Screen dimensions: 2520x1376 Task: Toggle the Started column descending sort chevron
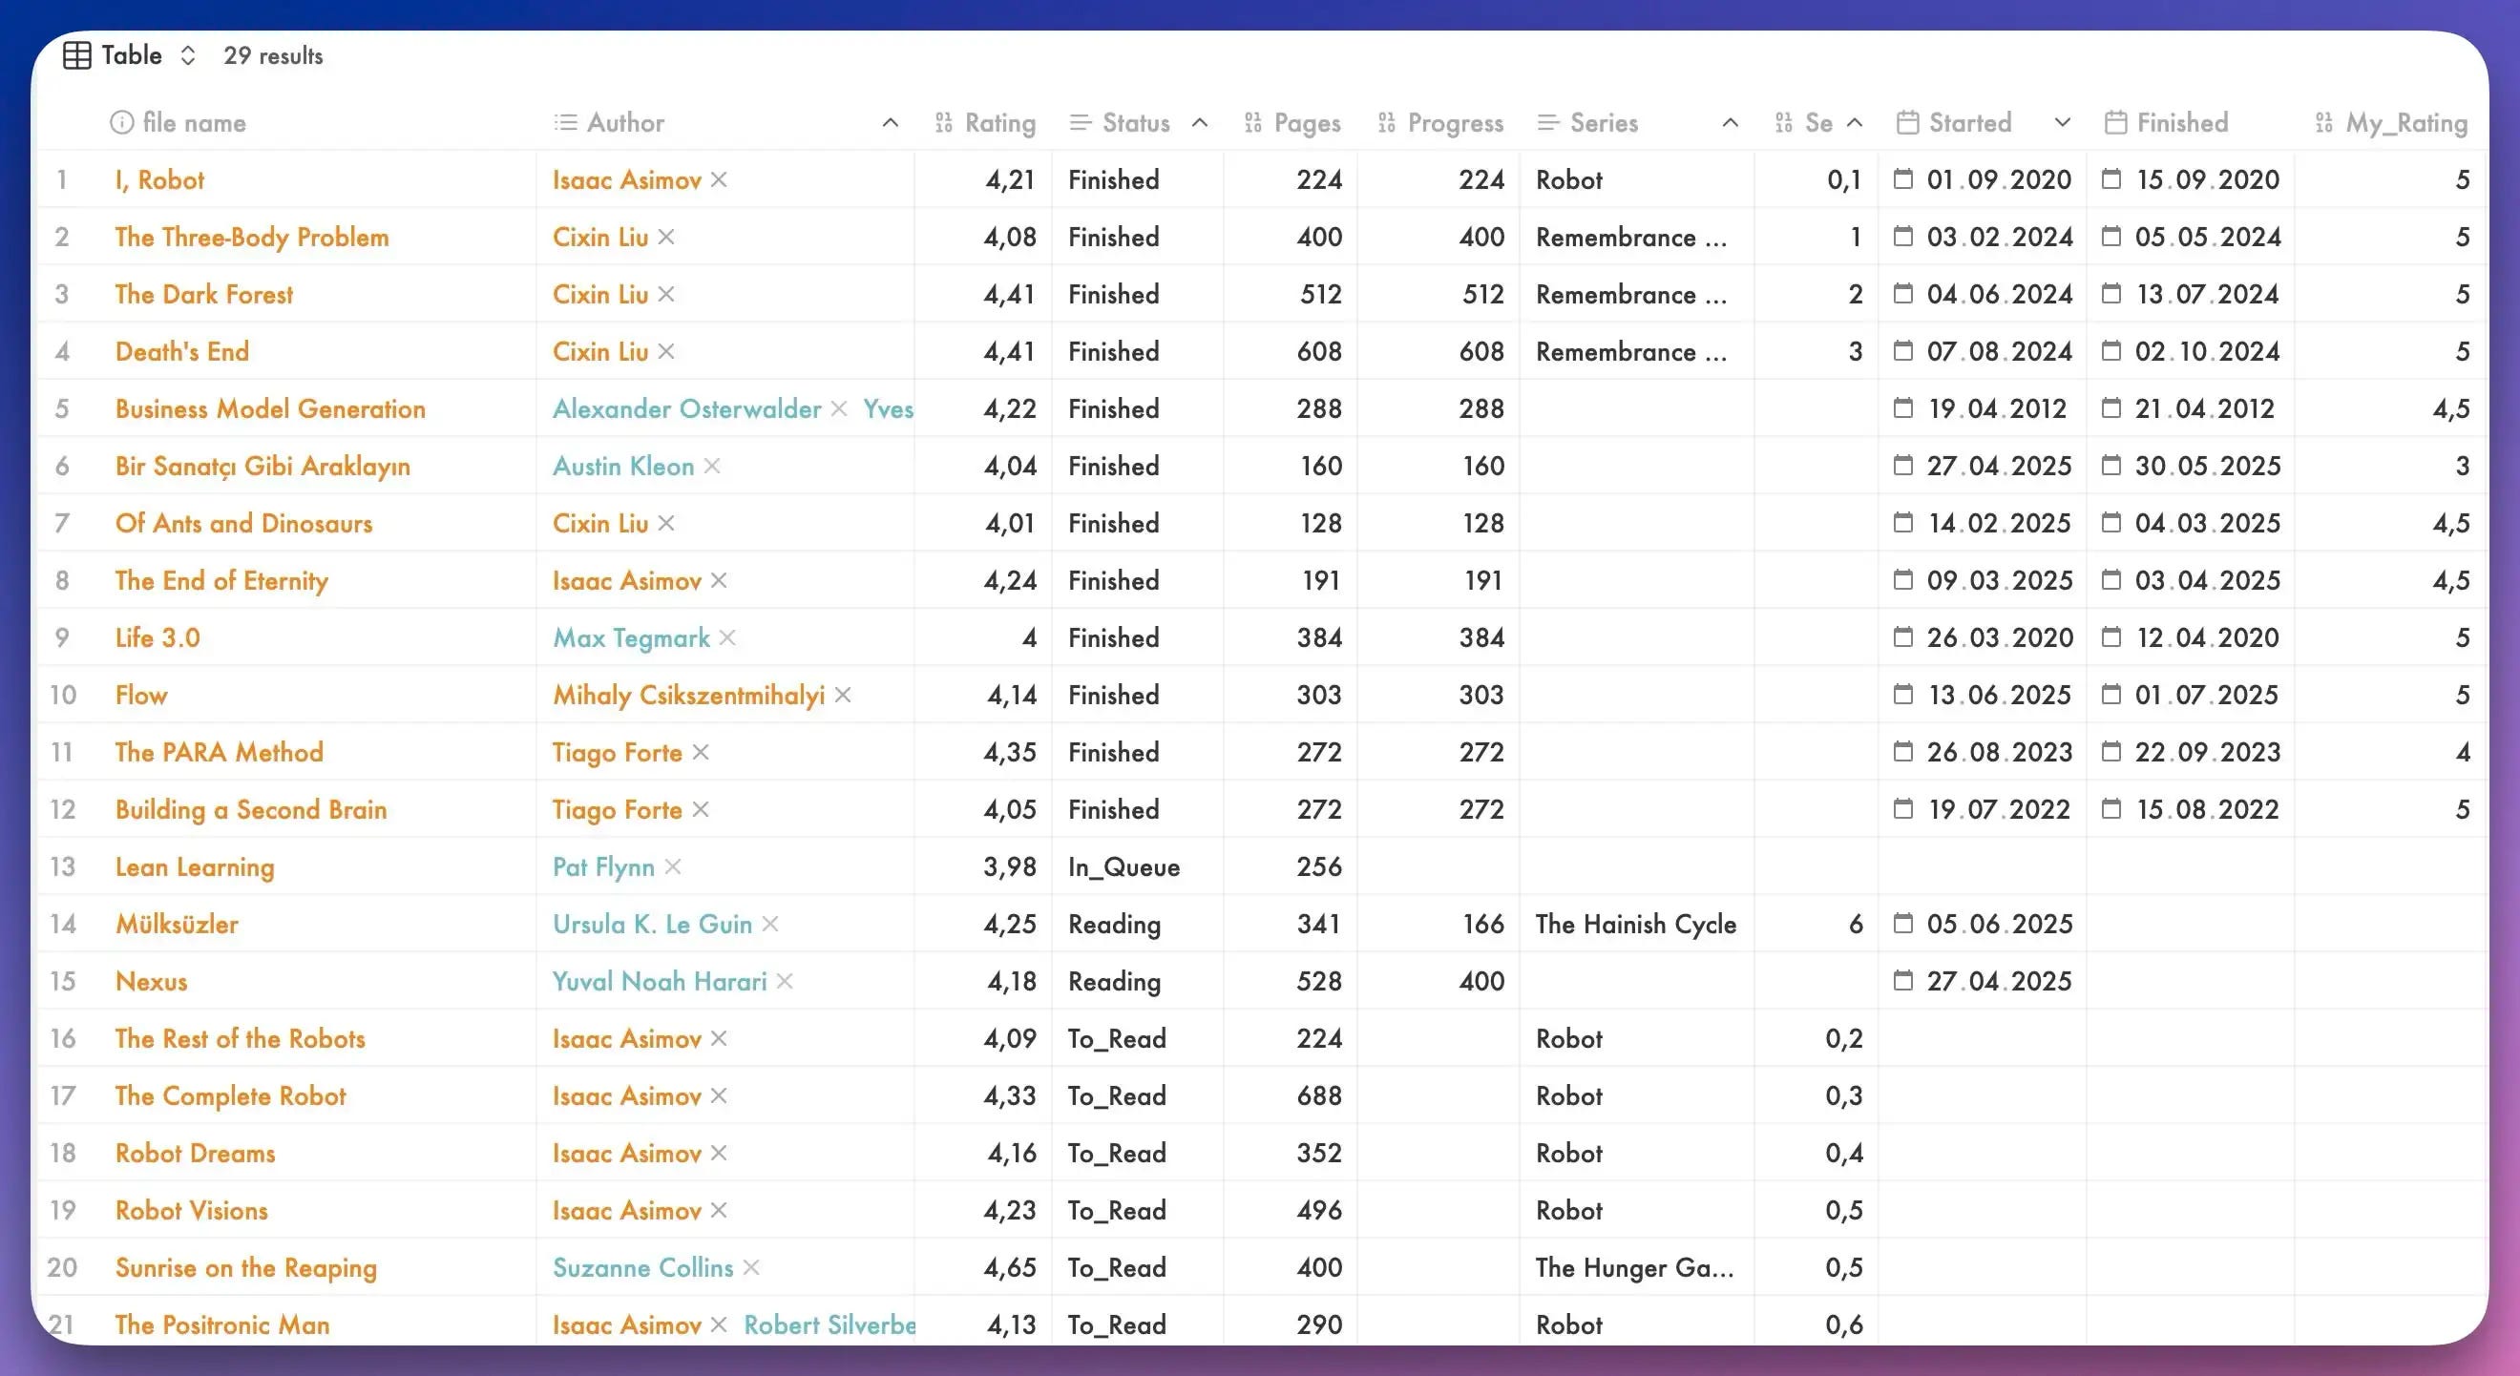click(x=2062, y=123)
